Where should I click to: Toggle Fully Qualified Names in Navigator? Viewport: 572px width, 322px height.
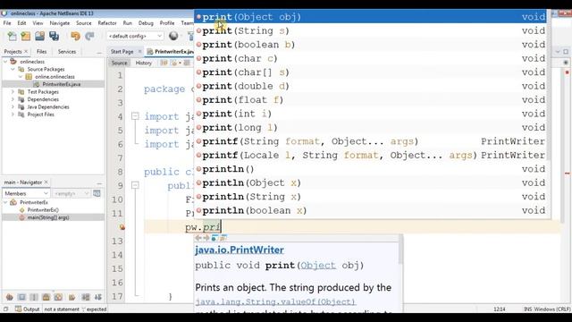click(x=71, y=297)
